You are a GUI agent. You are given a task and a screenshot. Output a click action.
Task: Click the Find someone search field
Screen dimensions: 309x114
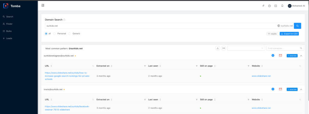coord(285,48)
